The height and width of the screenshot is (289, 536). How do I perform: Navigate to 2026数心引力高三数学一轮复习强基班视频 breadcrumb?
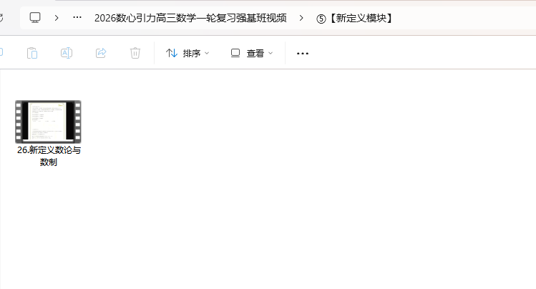(x=190, y=18)
